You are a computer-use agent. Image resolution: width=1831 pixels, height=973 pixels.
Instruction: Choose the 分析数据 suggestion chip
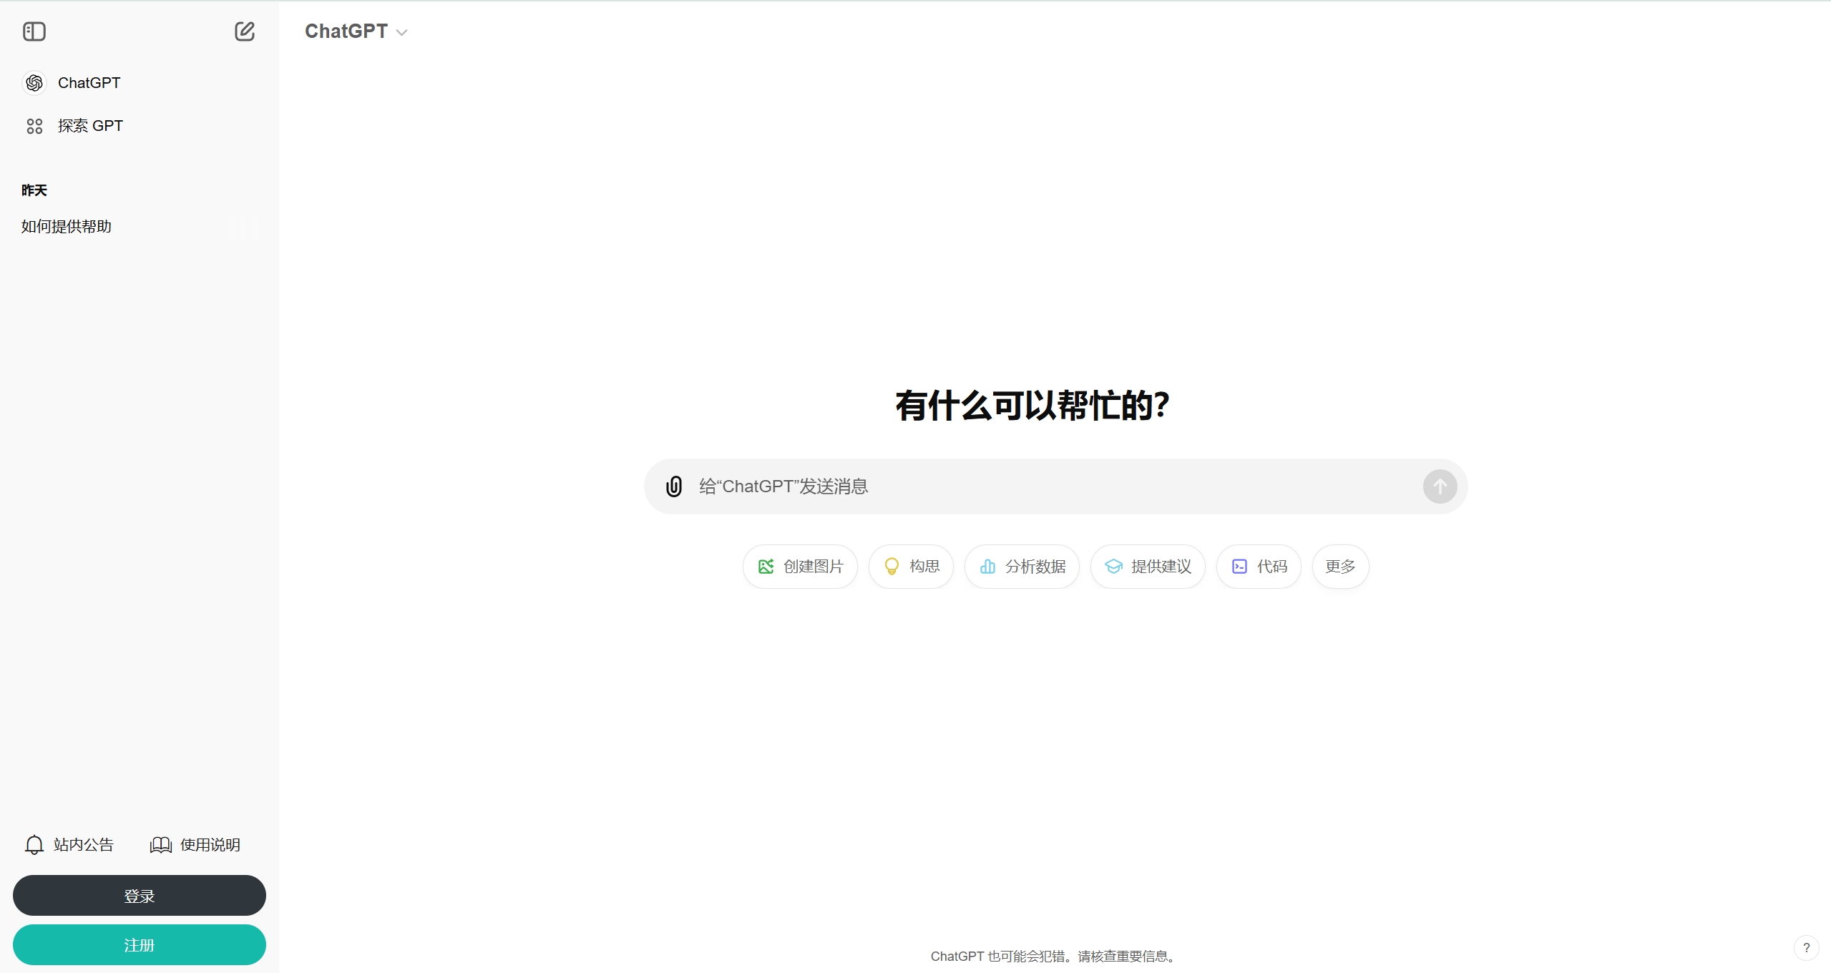pyautogui.click(x=1022, y=567)
